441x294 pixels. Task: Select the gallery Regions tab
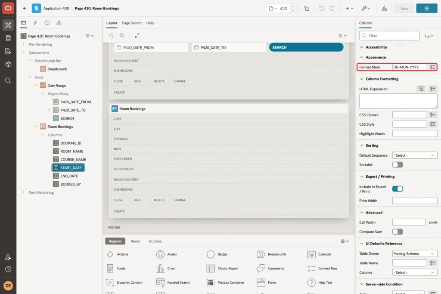click(115, 241)
